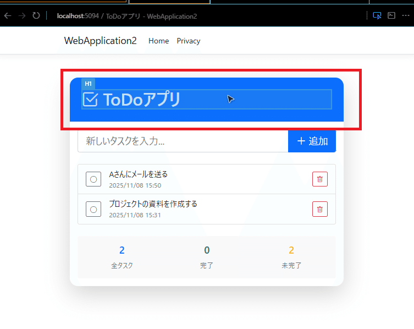
Task: Click the 2025/11/08 15:31 timestamp
Action: coord(135,215)
